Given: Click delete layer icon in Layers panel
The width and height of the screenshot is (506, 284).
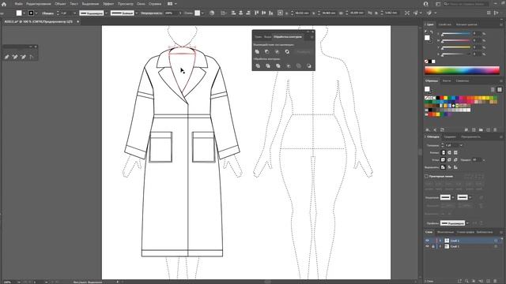Looking at the screenshot, I should [496, 281].
